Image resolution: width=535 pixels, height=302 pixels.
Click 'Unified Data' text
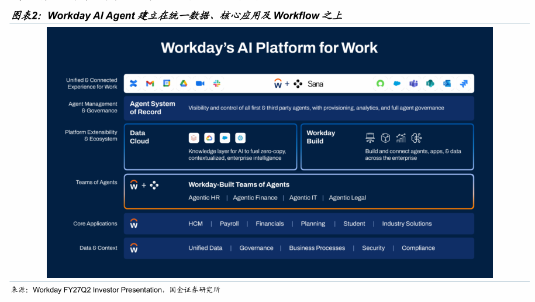click(x=205, y=248)
